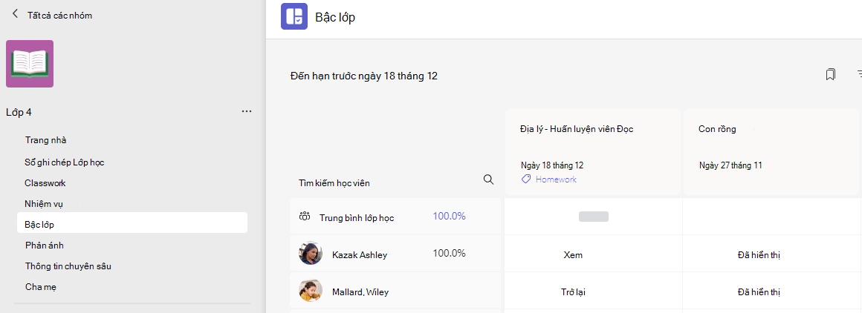Open the Lớp 4 class book thumbnail

30,64
